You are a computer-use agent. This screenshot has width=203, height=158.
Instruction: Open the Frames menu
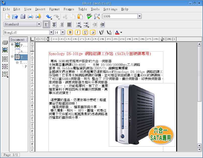69,9
